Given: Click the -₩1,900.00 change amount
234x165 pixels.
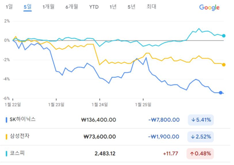Looking at the screenshot, I should (x=164, y=137).
